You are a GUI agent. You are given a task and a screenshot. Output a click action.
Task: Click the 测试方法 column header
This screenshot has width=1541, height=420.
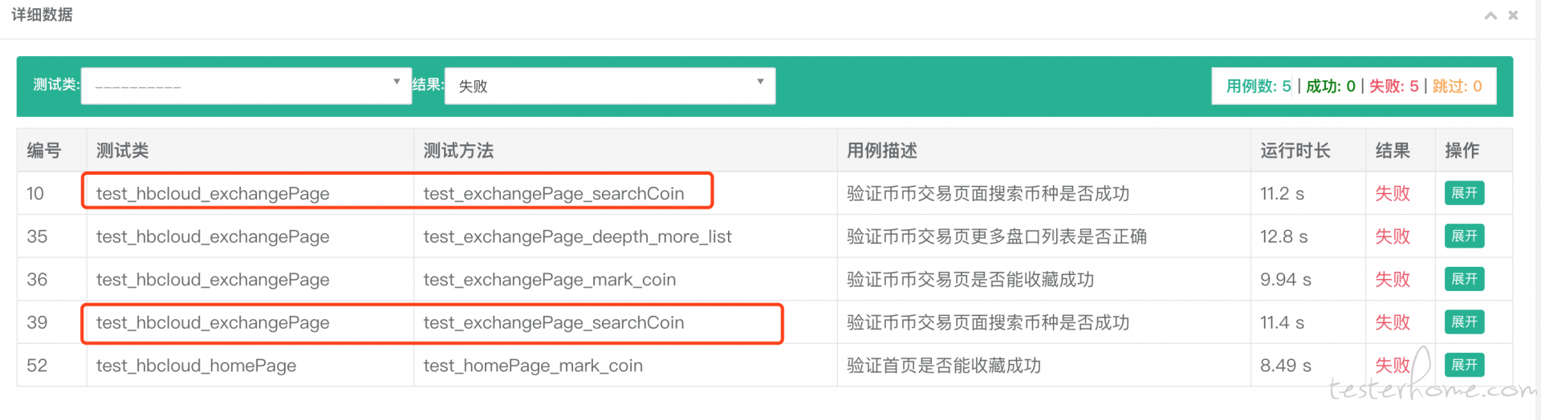(458, 151)
